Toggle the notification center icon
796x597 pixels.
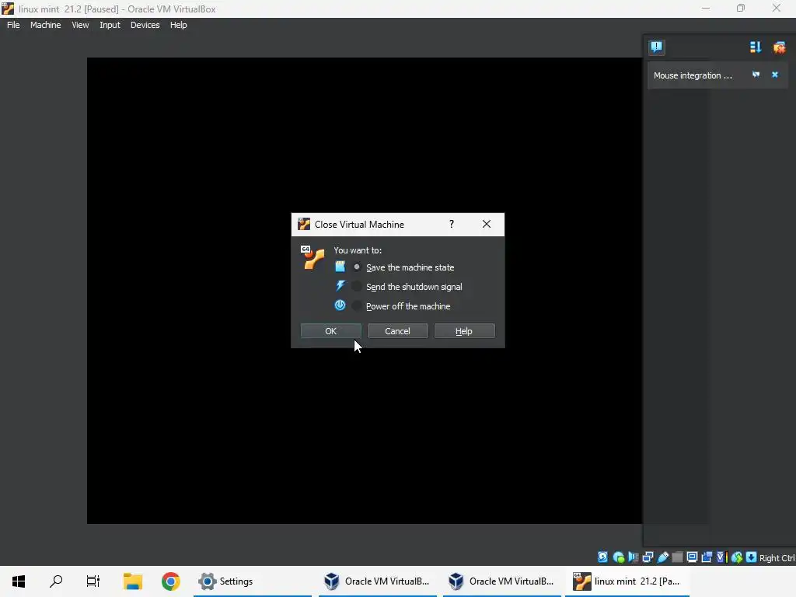(x=656, y=47)
